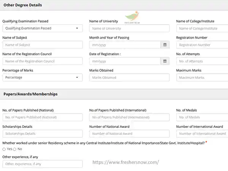Focus No.of Papers Published (International) input

[129, 117]
